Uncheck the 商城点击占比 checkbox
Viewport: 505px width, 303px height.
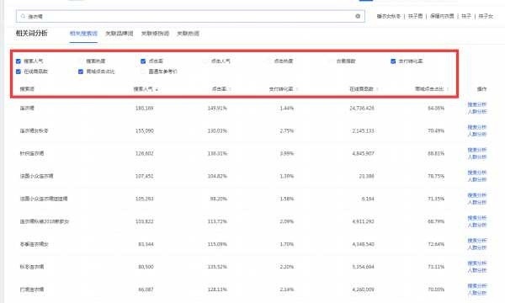(81, 72)
